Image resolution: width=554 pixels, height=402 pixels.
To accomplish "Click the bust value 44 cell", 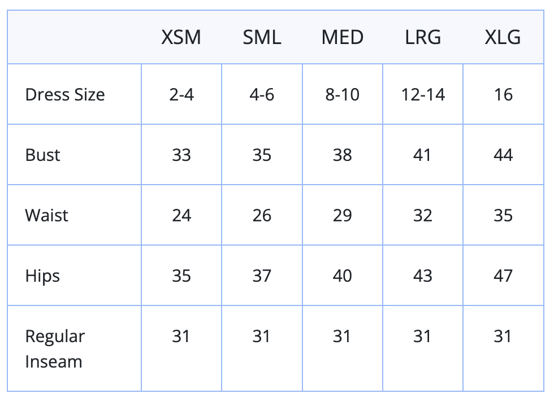I will (503, 155).
